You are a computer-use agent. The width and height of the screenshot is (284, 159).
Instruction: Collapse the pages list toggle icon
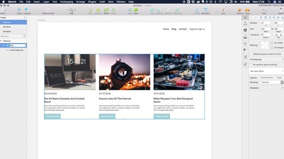pyautogui.click(x=24, y=36)
